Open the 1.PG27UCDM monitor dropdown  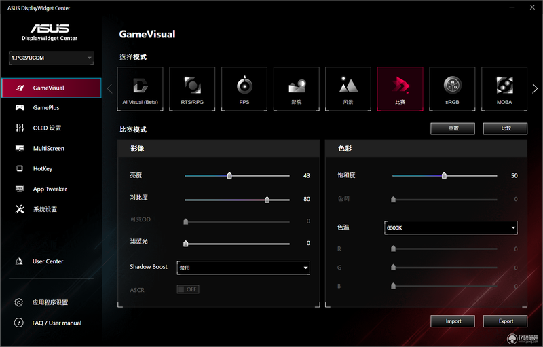point(52,58)
